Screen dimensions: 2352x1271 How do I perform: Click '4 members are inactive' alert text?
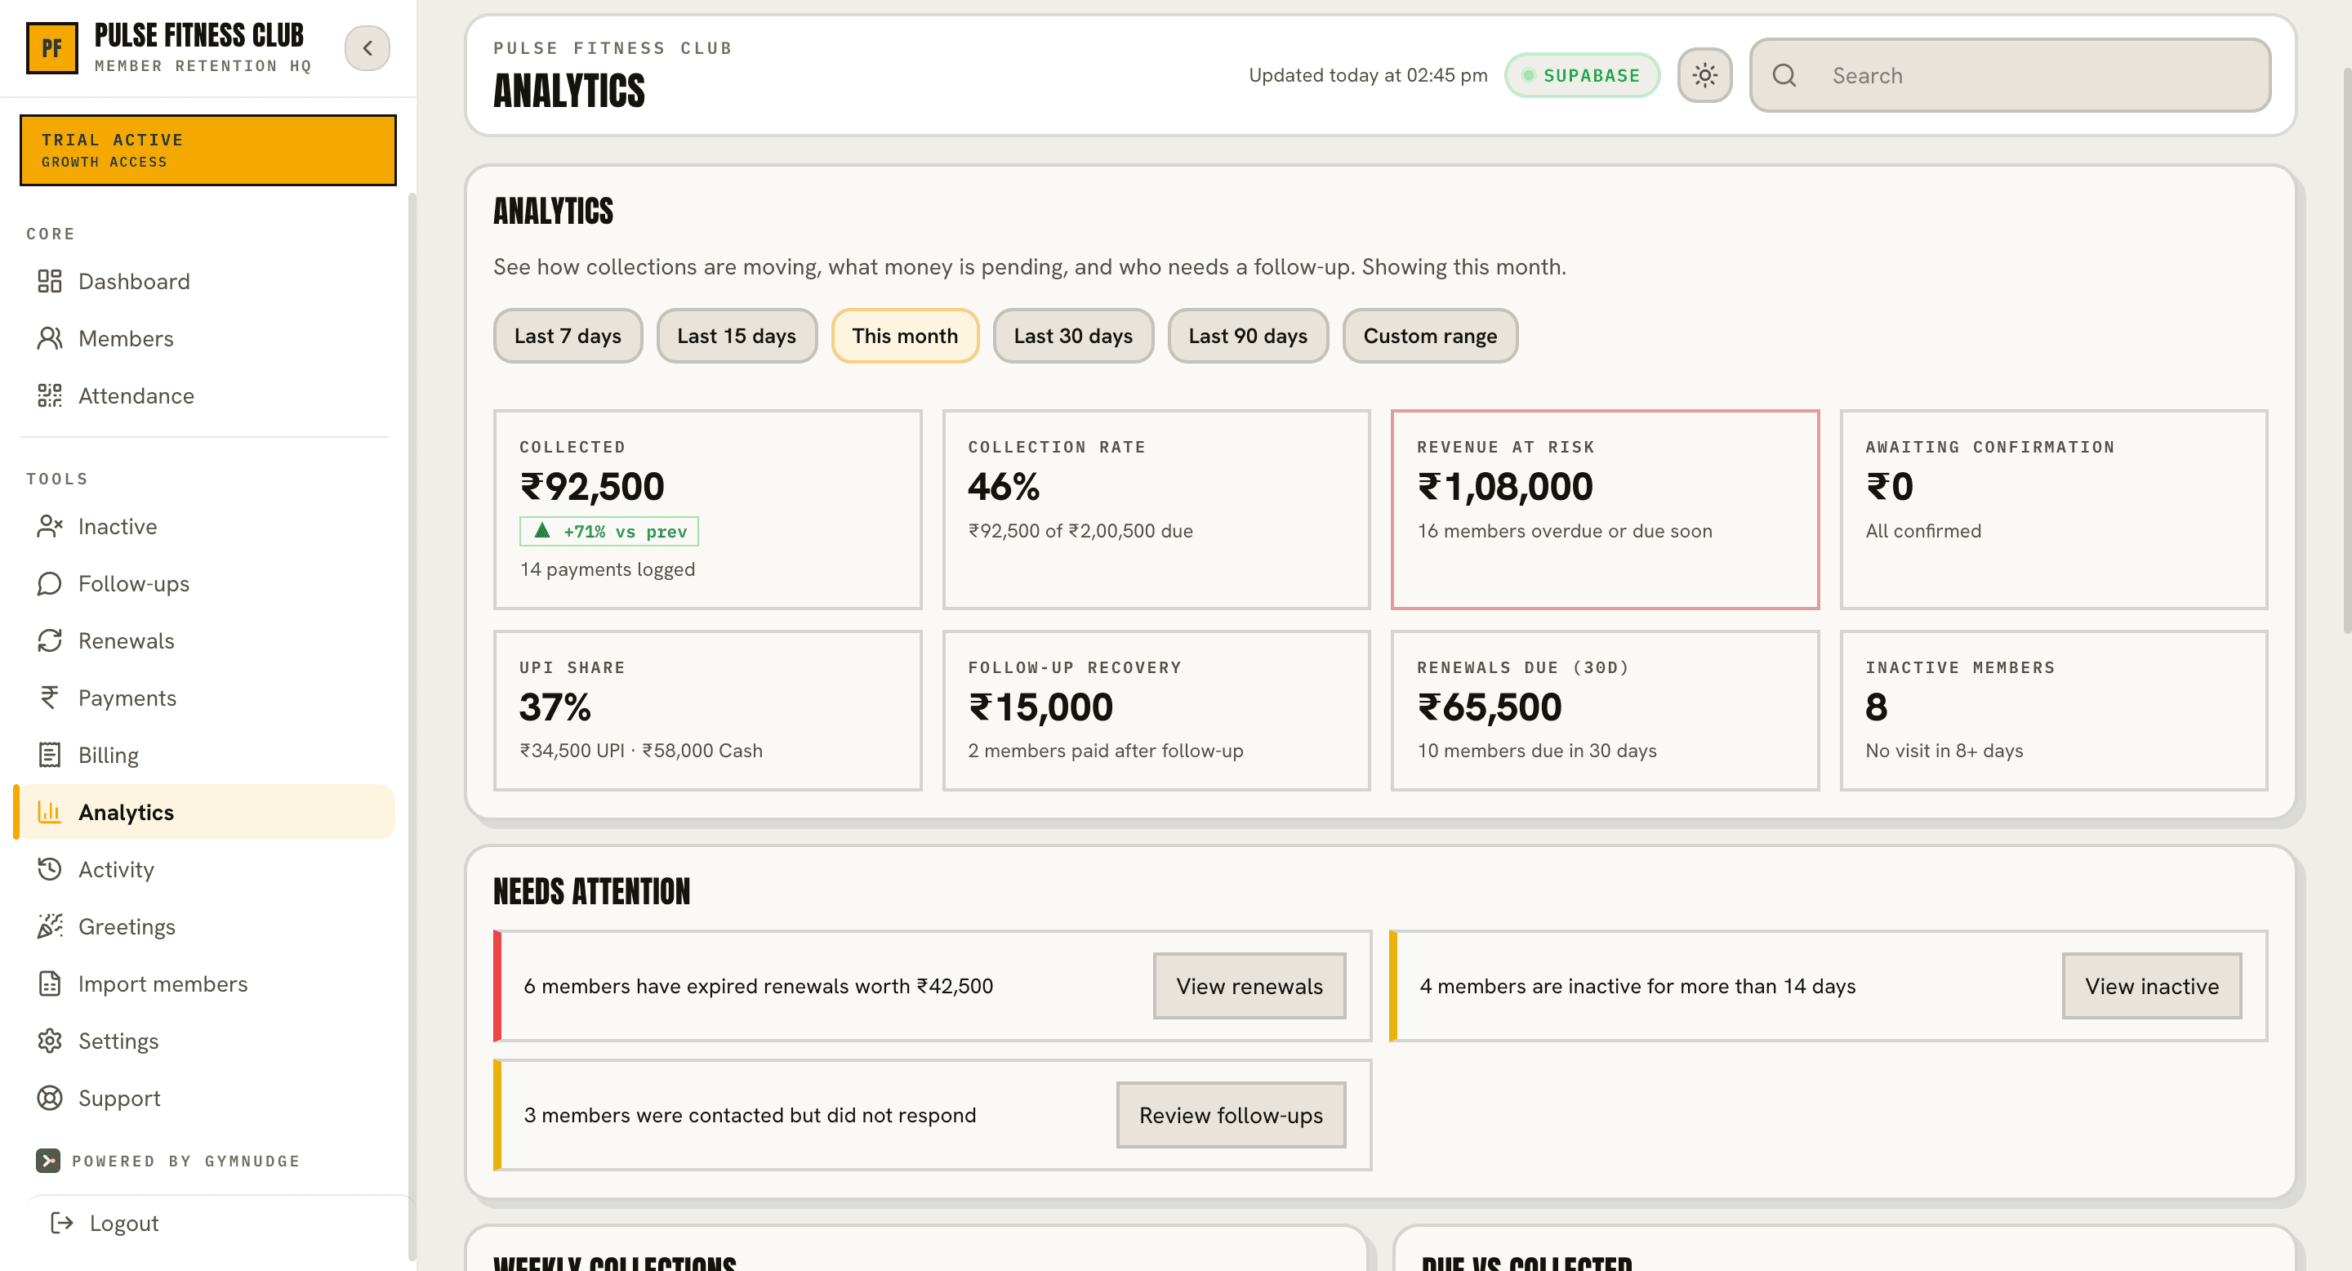click(1637, 986)
